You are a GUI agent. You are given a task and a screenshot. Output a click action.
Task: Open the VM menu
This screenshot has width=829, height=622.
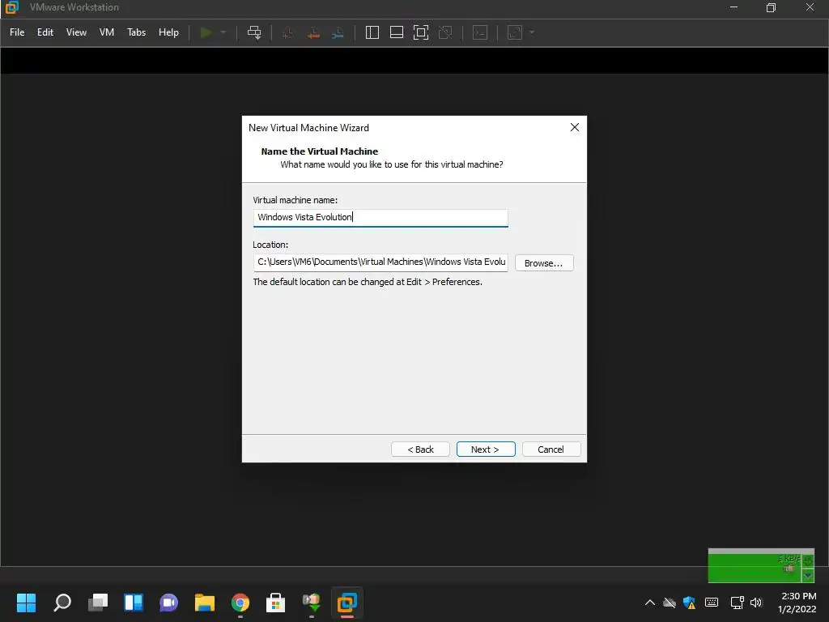[107, 32]
